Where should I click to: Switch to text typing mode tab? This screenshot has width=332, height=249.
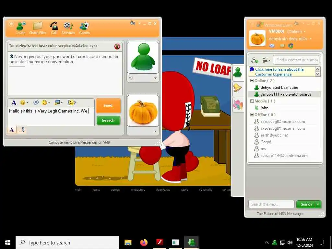click(12, 130)
